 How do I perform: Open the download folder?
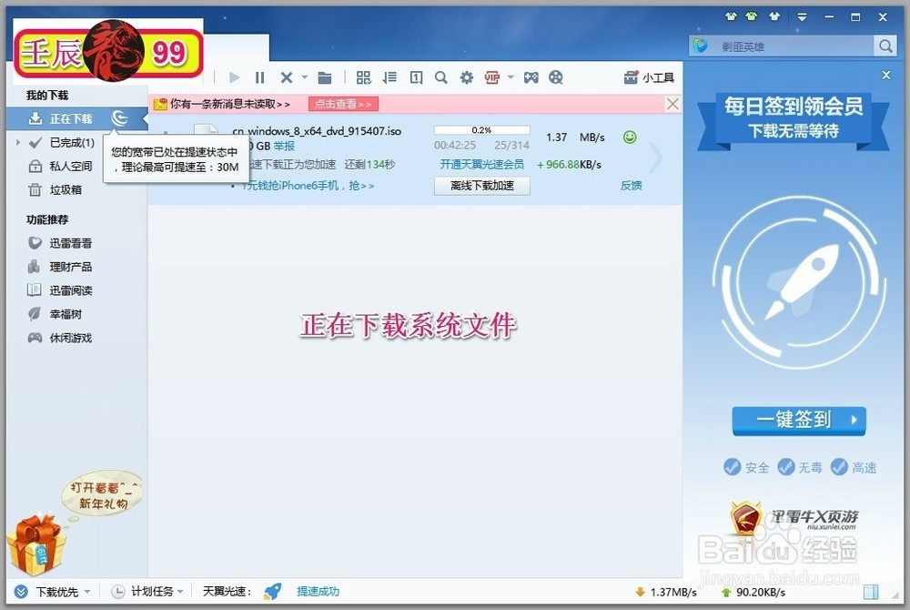327,77
